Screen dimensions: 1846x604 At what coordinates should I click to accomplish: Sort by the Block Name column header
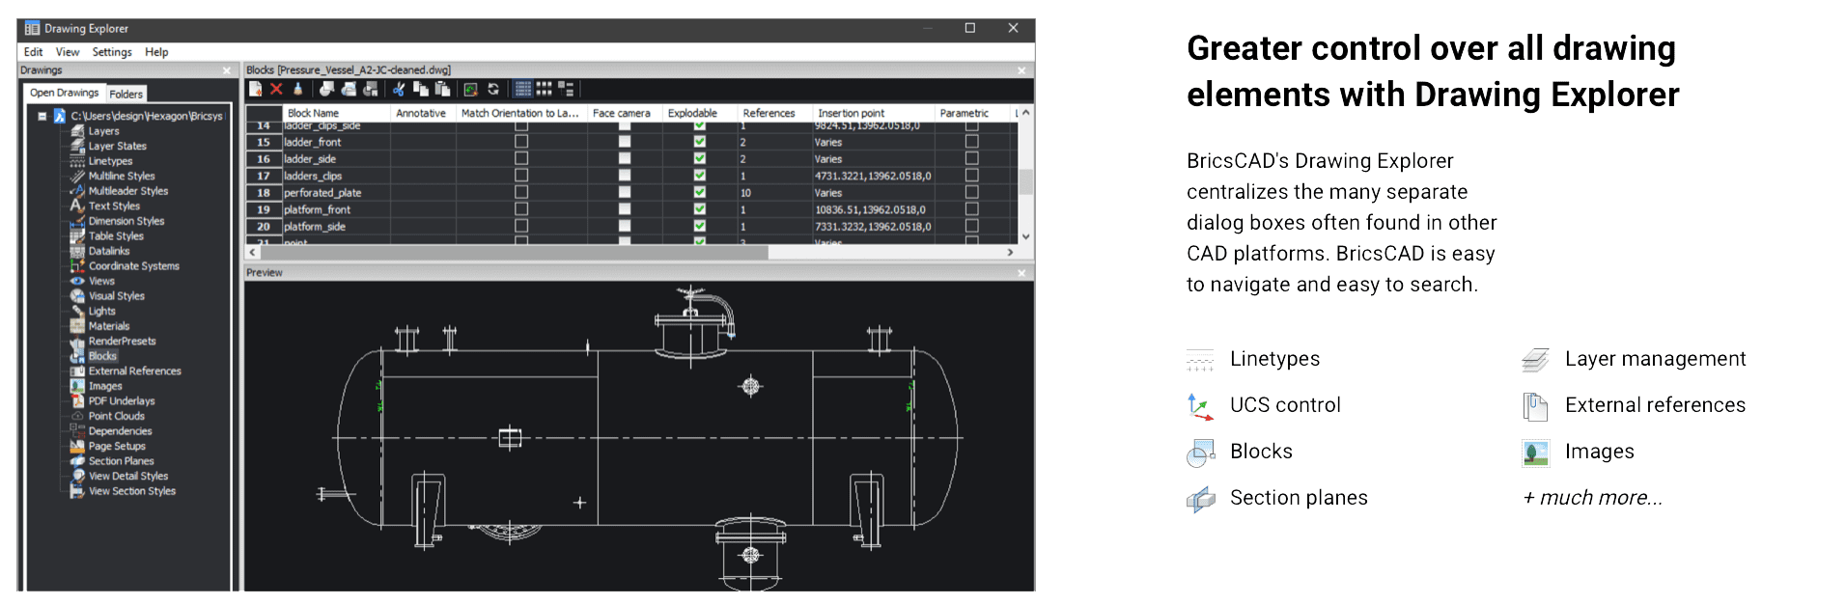coord(313,113)
